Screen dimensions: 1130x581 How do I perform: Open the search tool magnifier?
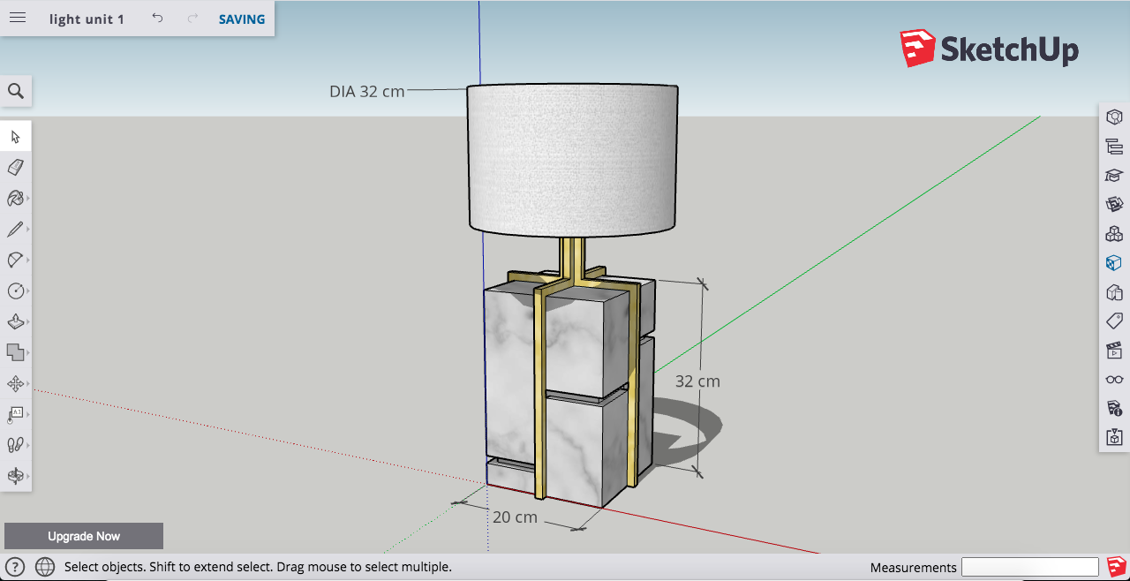pyautogui.click(x=16, y=91)
